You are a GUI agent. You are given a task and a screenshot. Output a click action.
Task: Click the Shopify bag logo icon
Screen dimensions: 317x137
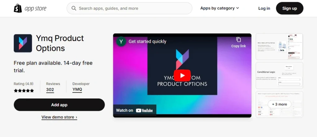tap(18, 8)
